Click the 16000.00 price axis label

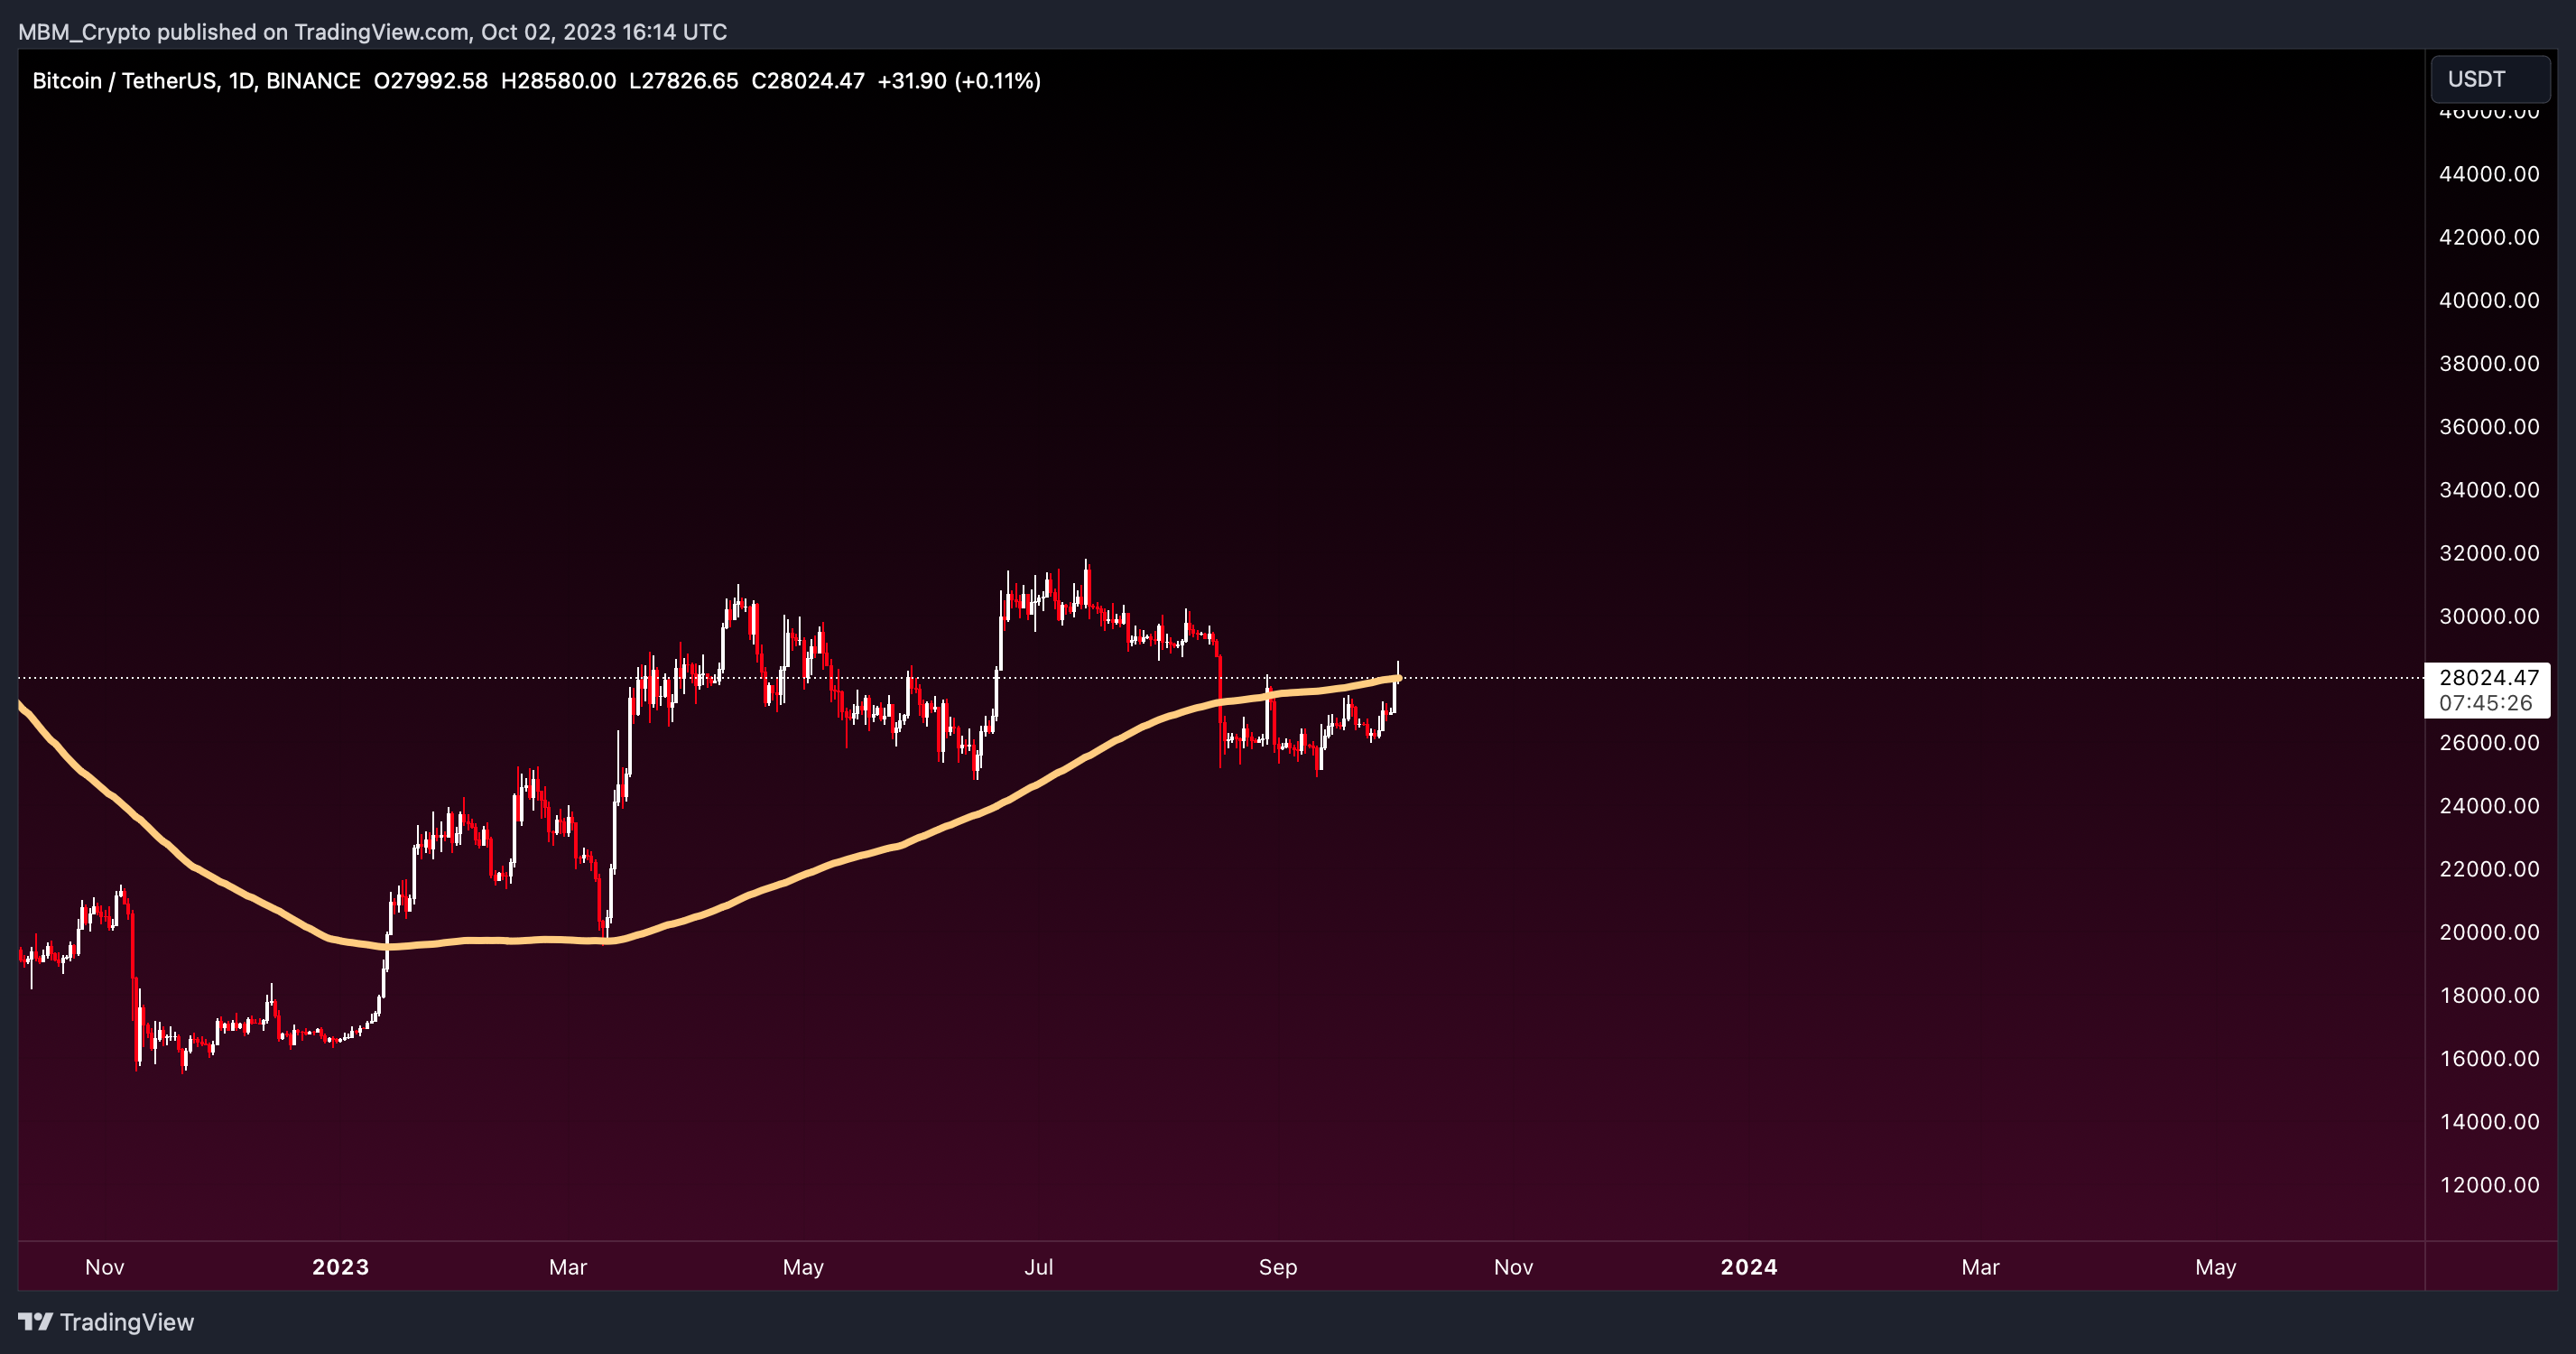pos(2489,1058)
